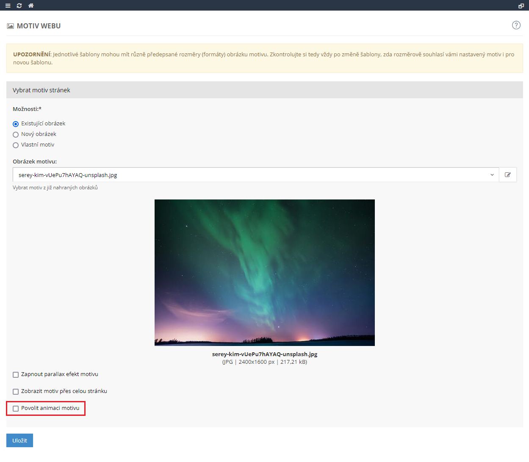Image resolution: width=529 pixels, height=462 pixels.
Task: Click the refresh icon in top bar
Action: tap(19, 6)
